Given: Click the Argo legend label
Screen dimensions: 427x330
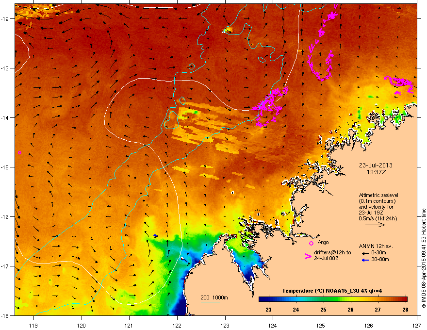Looking at the screenshot, I should (323, 242).
